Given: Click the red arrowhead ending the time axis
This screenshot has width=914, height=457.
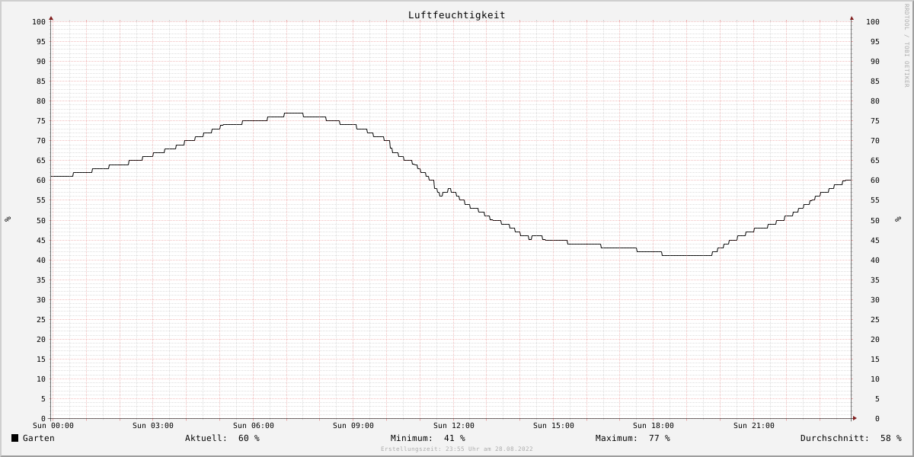Looking at the screenshot, I should (x=855, y=418).
